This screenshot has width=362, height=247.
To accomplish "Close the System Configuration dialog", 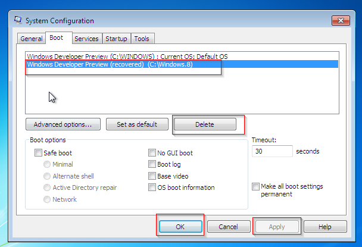I will [341, 20].
